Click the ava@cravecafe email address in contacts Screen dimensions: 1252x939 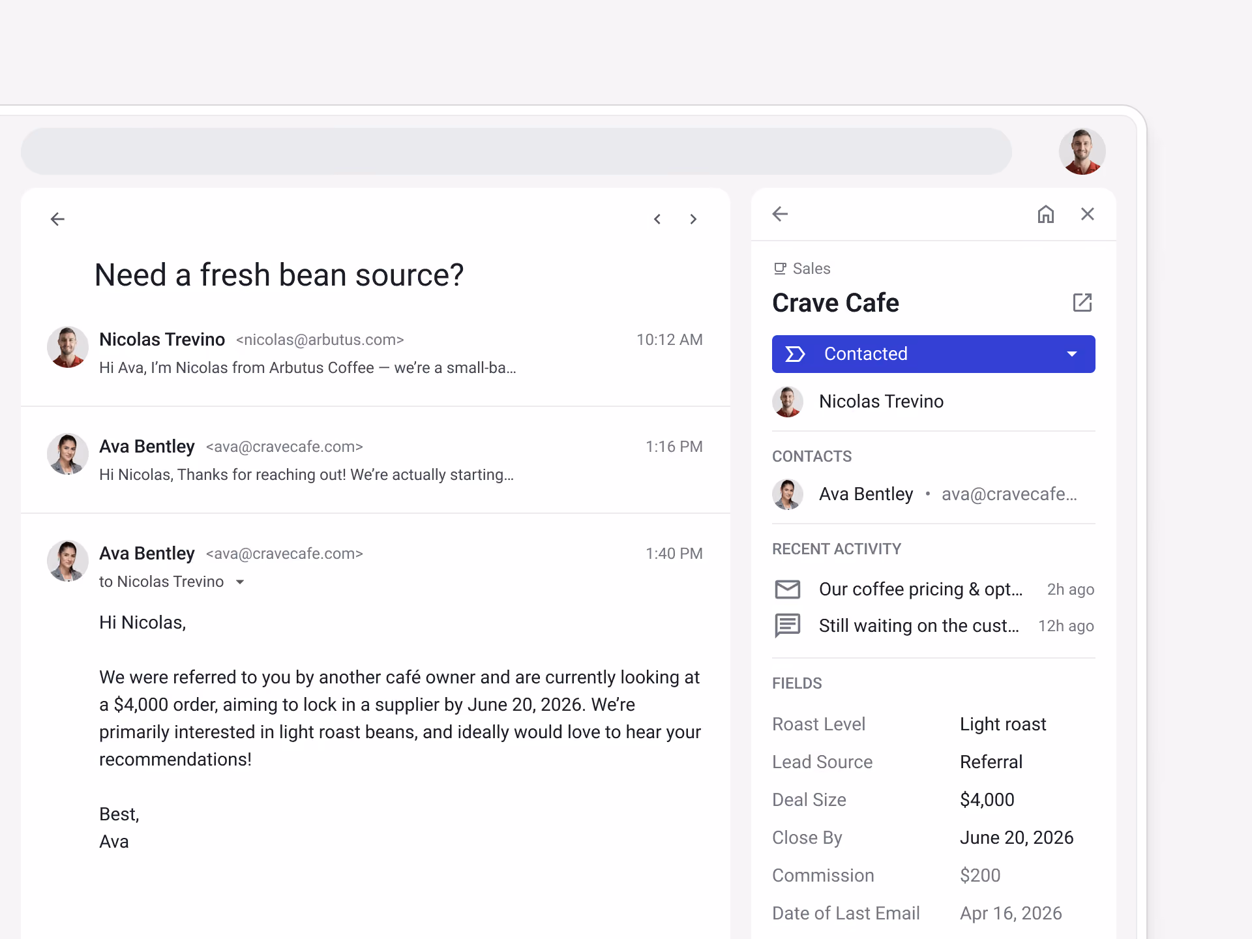tap(1009, 494)
